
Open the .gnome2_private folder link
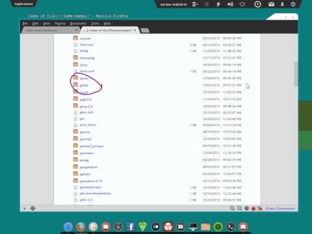point(92,146)
